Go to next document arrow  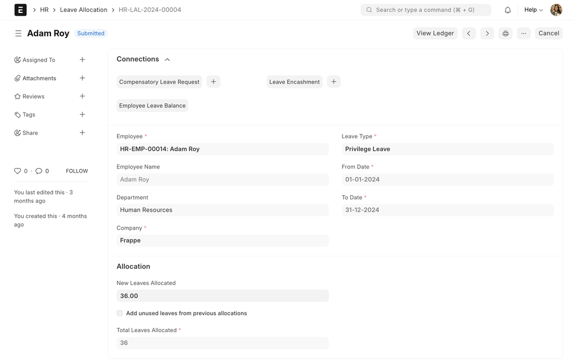click(x=487, y=34)
